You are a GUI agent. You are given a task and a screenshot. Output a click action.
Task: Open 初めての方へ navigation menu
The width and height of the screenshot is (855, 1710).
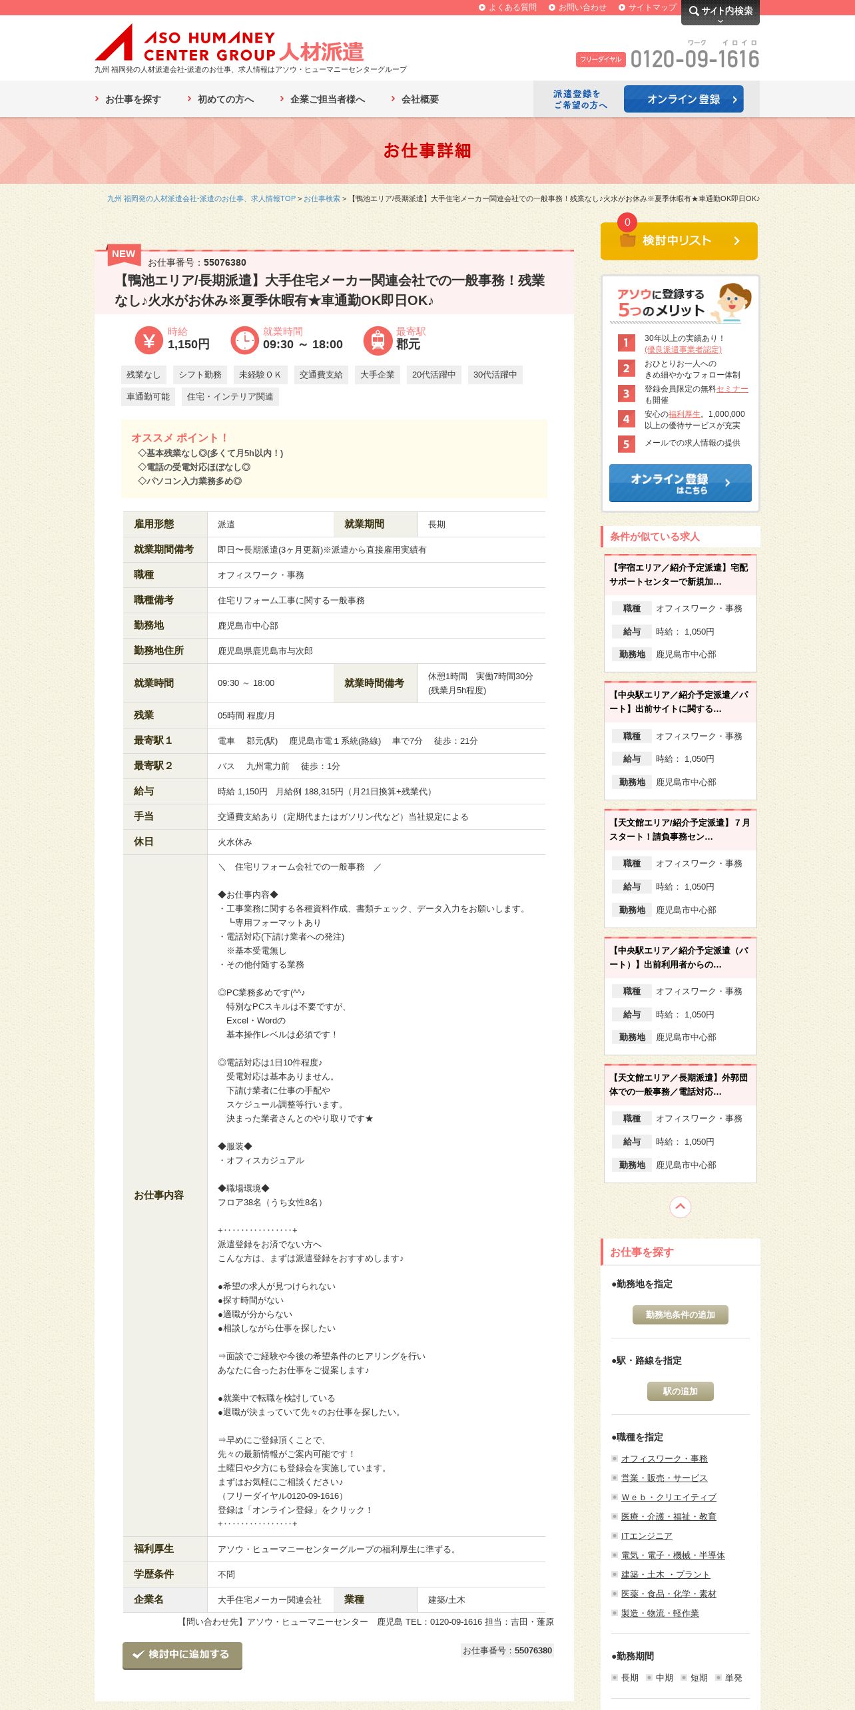tap(220, 99)
